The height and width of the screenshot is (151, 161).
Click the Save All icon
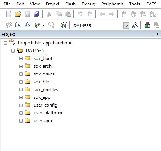pyautogui.click(x=37, y=14)
